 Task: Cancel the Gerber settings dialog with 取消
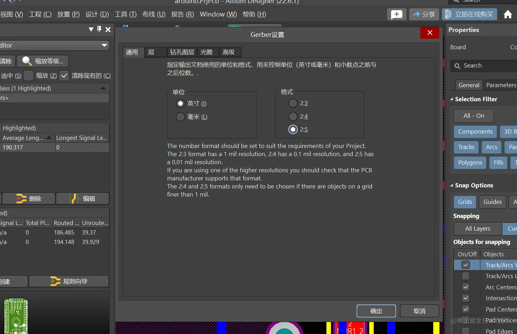pyautogui.click(x=420, y=311)
